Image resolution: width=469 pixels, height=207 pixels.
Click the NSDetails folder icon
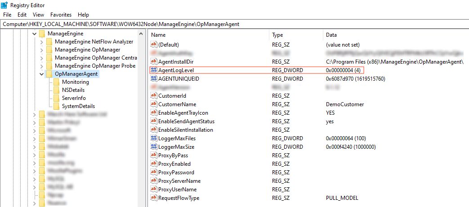57,90
